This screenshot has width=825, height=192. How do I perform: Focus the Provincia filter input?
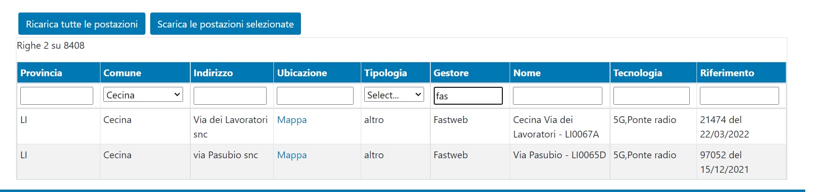point(57,96)
